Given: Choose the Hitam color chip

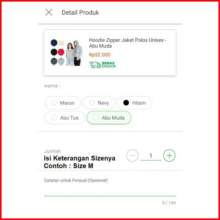Looking at the screenshot, I should point(134,103).
